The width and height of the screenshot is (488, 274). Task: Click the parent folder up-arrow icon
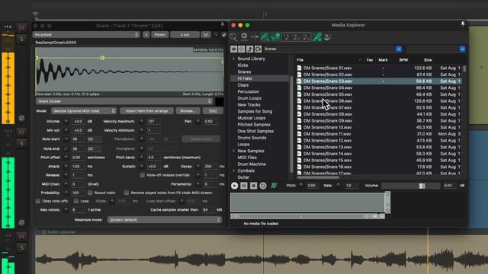coord(249,49)
